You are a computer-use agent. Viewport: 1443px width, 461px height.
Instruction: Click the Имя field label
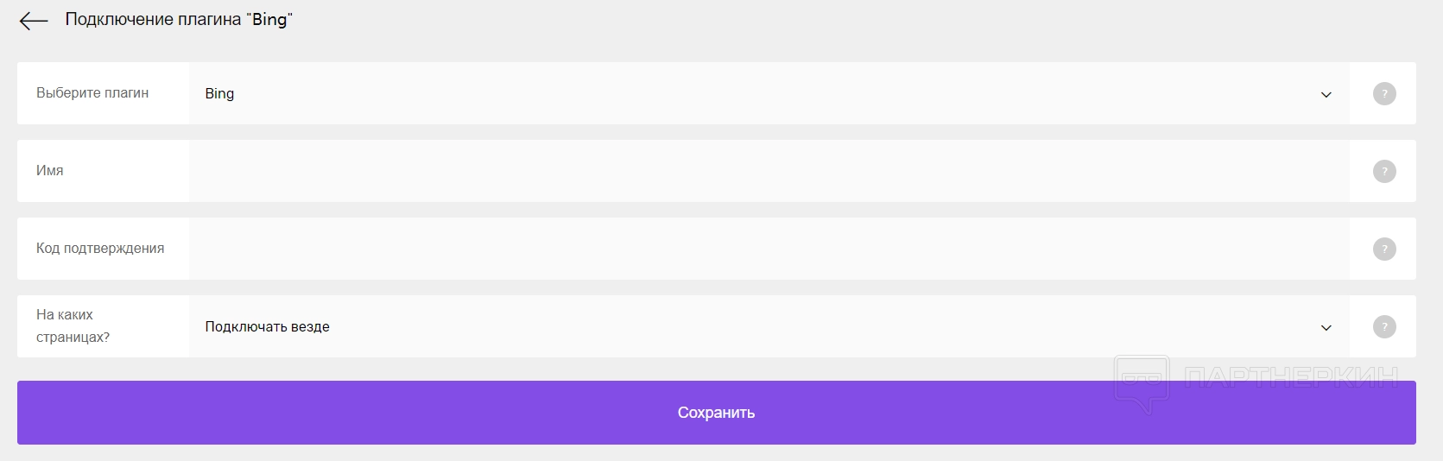[x=50, y=171]
